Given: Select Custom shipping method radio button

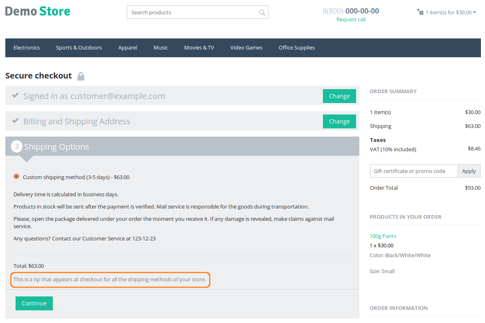Looking at the screenshot, I should (16, 177).
